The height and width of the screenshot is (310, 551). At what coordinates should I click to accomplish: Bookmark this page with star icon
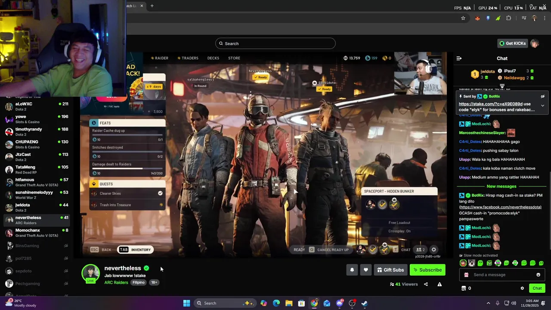(463, 18)
